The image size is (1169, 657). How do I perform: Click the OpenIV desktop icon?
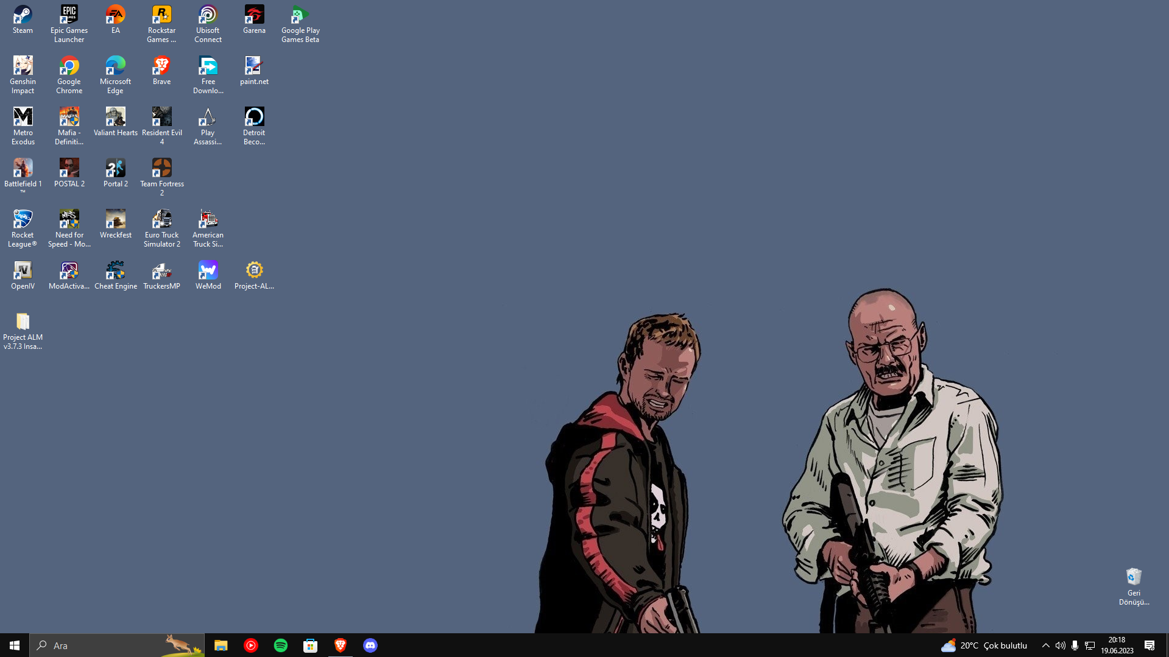(23, 275)
